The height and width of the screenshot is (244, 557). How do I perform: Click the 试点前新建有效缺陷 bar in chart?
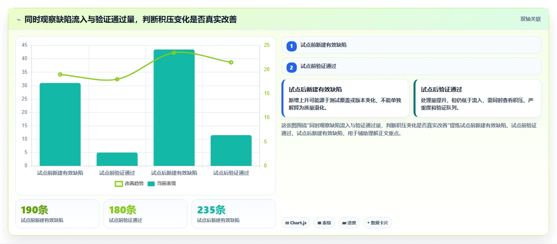point(60,124)
